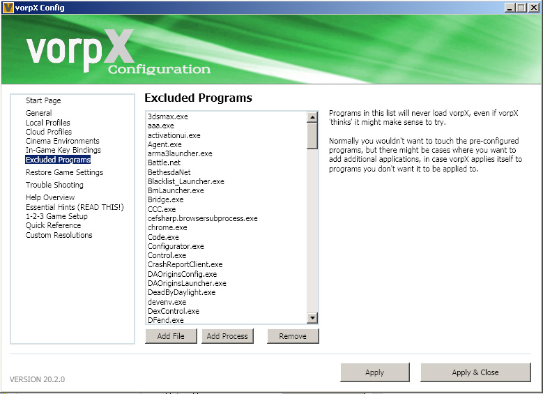Open Custom Resolutions page

click(59, 235)
